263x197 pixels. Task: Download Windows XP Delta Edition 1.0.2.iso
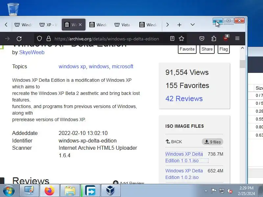(x=184, y=174)
